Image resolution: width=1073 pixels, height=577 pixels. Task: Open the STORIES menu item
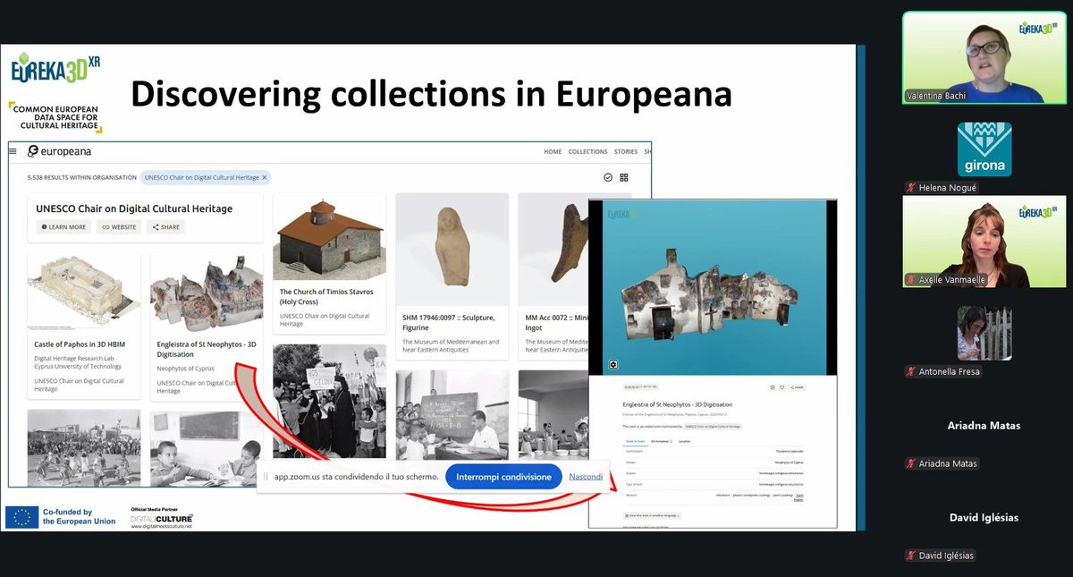click(x=625, y=152)
